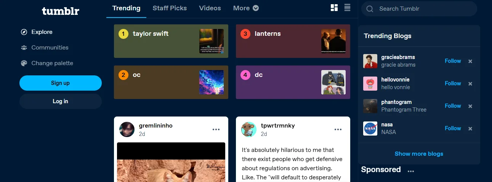492x182 pixels.
Task: Open taylor swift trending thumbnail
Action: coord(212,41)
